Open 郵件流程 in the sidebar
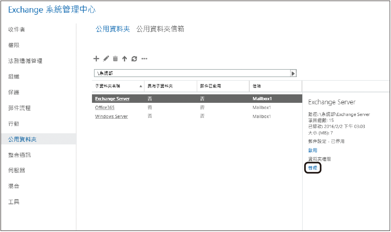This screenshot has width=391, height=232. click(19, 108)
